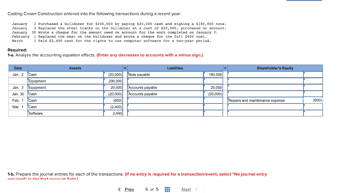Click the 'Required:' heading text
350x193 pixels.
tap(17, 50)
